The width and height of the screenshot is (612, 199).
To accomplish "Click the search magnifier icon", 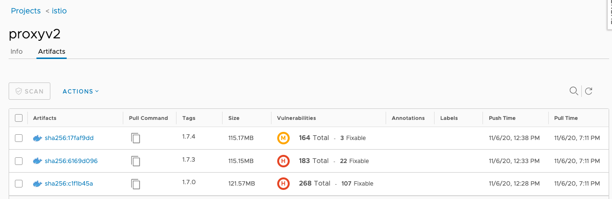I will click(573, 91).
